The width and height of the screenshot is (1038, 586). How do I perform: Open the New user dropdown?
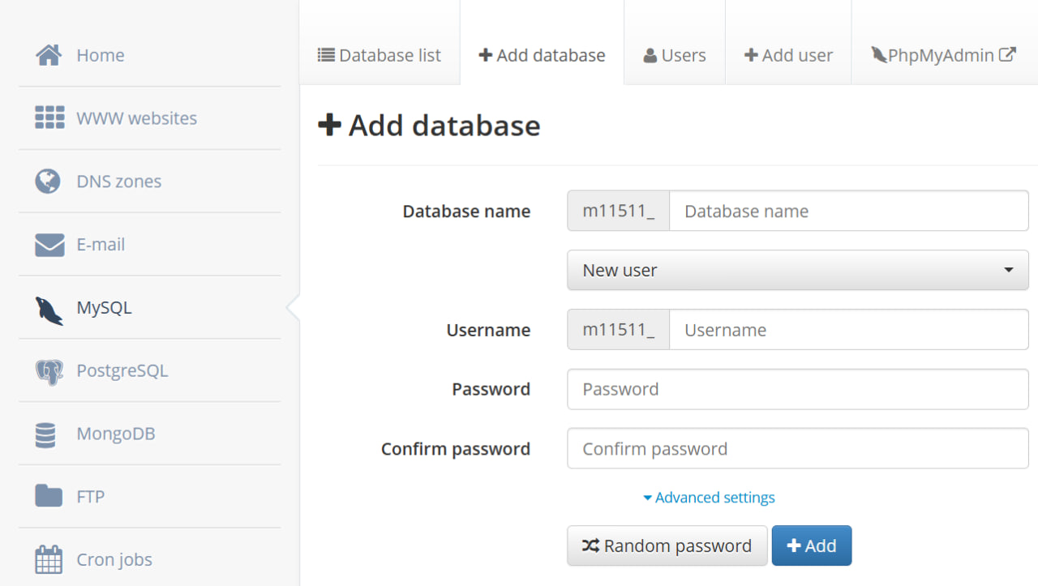[797, 270]
